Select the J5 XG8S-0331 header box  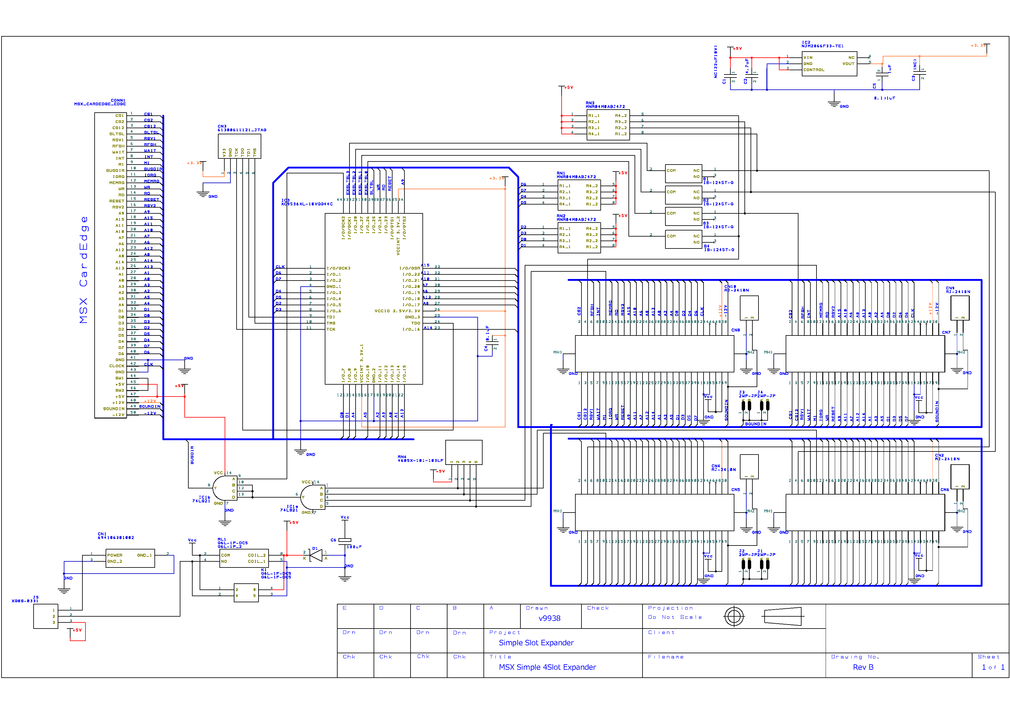click(45, 616)
